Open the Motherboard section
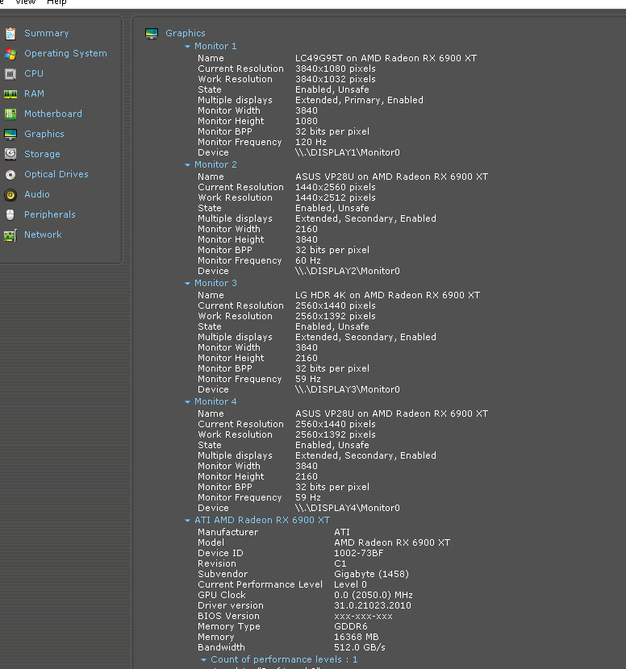This screenshot has width=626, height=669. pos(53,114)
